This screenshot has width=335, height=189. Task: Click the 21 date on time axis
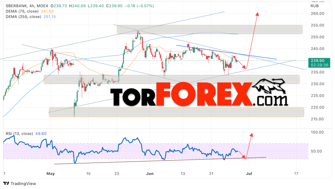coord(211,174)
